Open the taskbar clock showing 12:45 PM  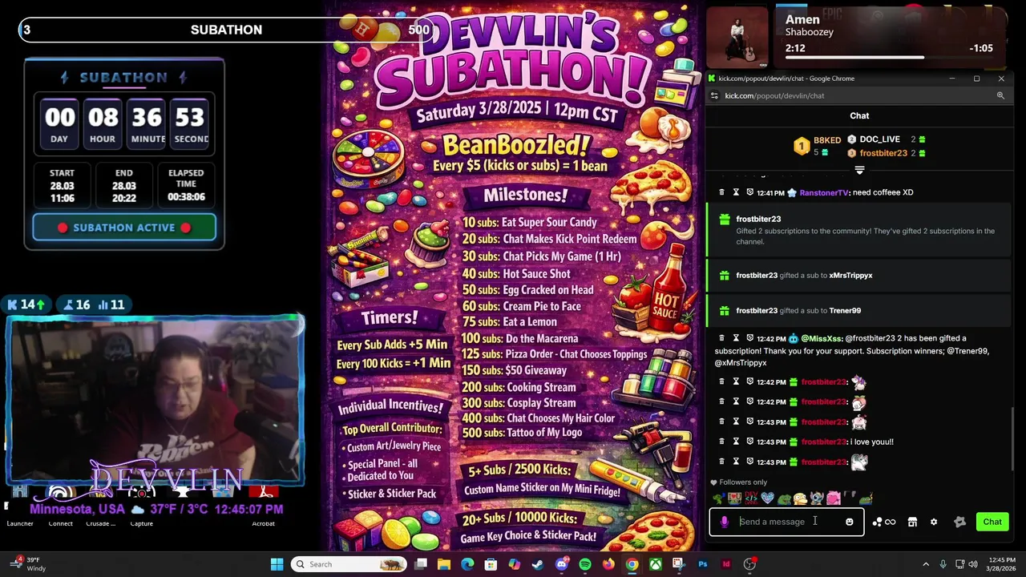coord(1001,564)
